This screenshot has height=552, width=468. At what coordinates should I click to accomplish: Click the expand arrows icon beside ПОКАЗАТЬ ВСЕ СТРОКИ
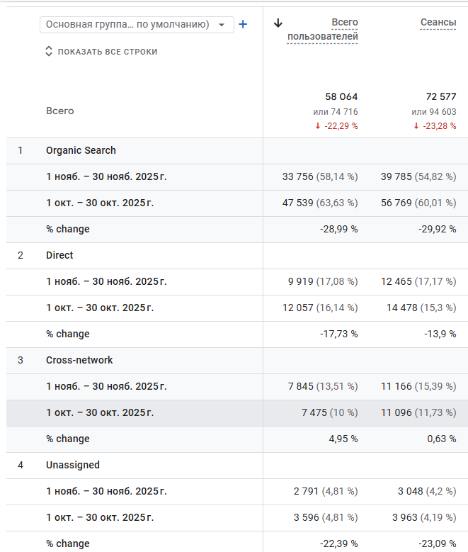[49, 52]
